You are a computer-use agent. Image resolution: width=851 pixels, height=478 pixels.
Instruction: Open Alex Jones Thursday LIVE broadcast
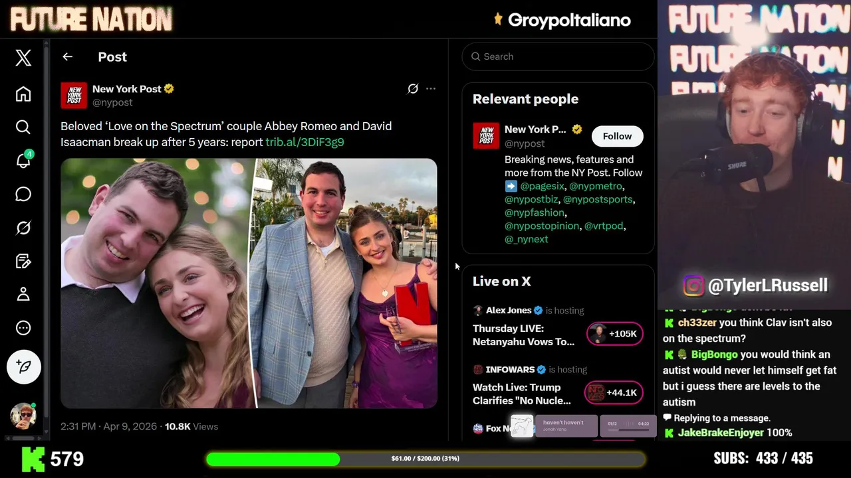(523, 335)
